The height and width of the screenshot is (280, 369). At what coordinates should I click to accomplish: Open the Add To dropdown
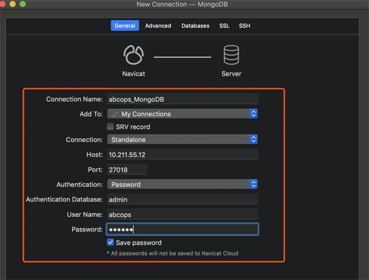coord(183,114)
